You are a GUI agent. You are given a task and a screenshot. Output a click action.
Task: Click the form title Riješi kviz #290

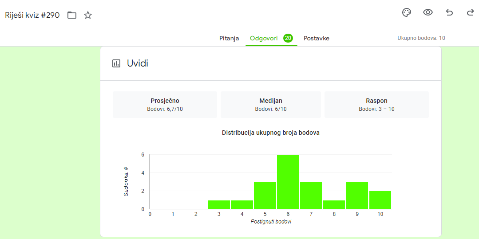[x=32, y=15]
